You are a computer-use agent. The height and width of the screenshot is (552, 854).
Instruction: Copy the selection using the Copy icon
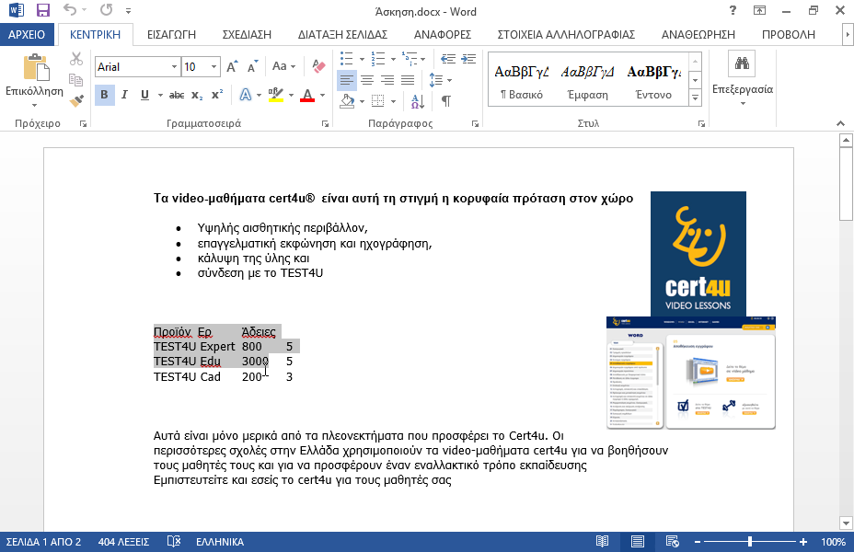point(76,79)
